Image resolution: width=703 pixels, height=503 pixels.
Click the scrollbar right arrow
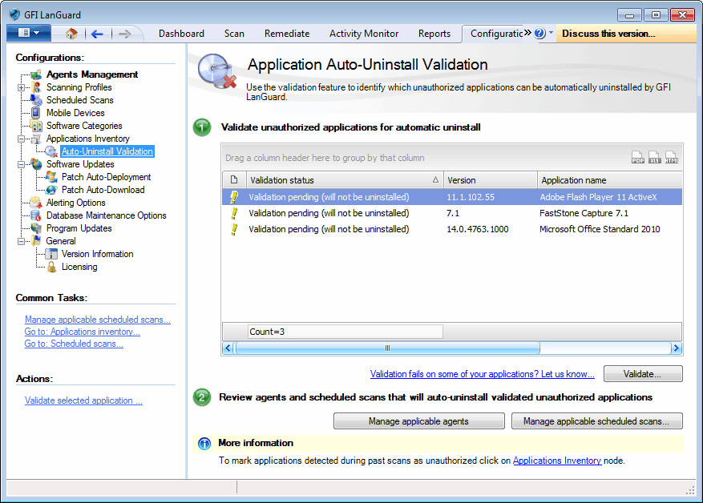tap(676, 348)
